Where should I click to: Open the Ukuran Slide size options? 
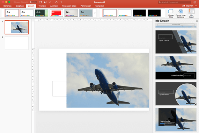click(x=171, y=13)
